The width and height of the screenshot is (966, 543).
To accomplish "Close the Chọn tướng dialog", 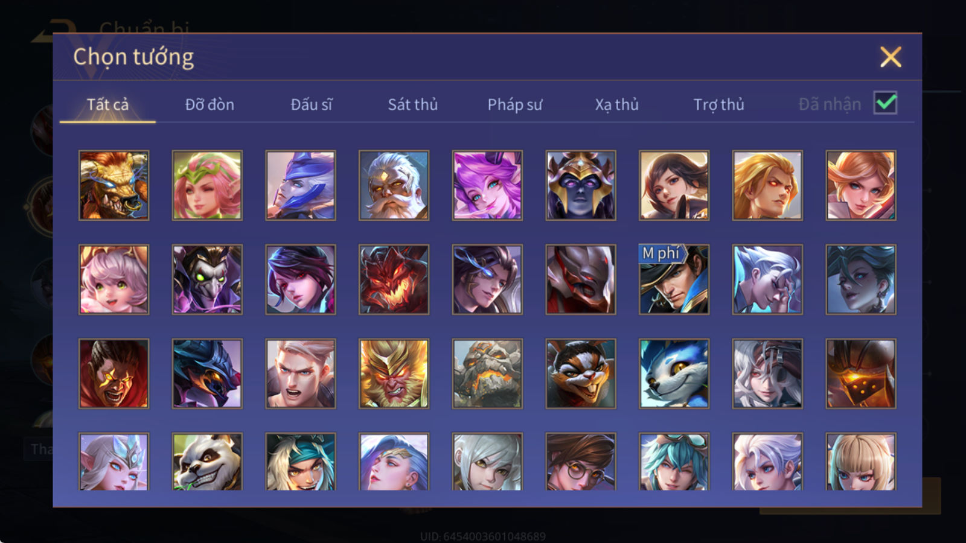I will pos(891,57).
